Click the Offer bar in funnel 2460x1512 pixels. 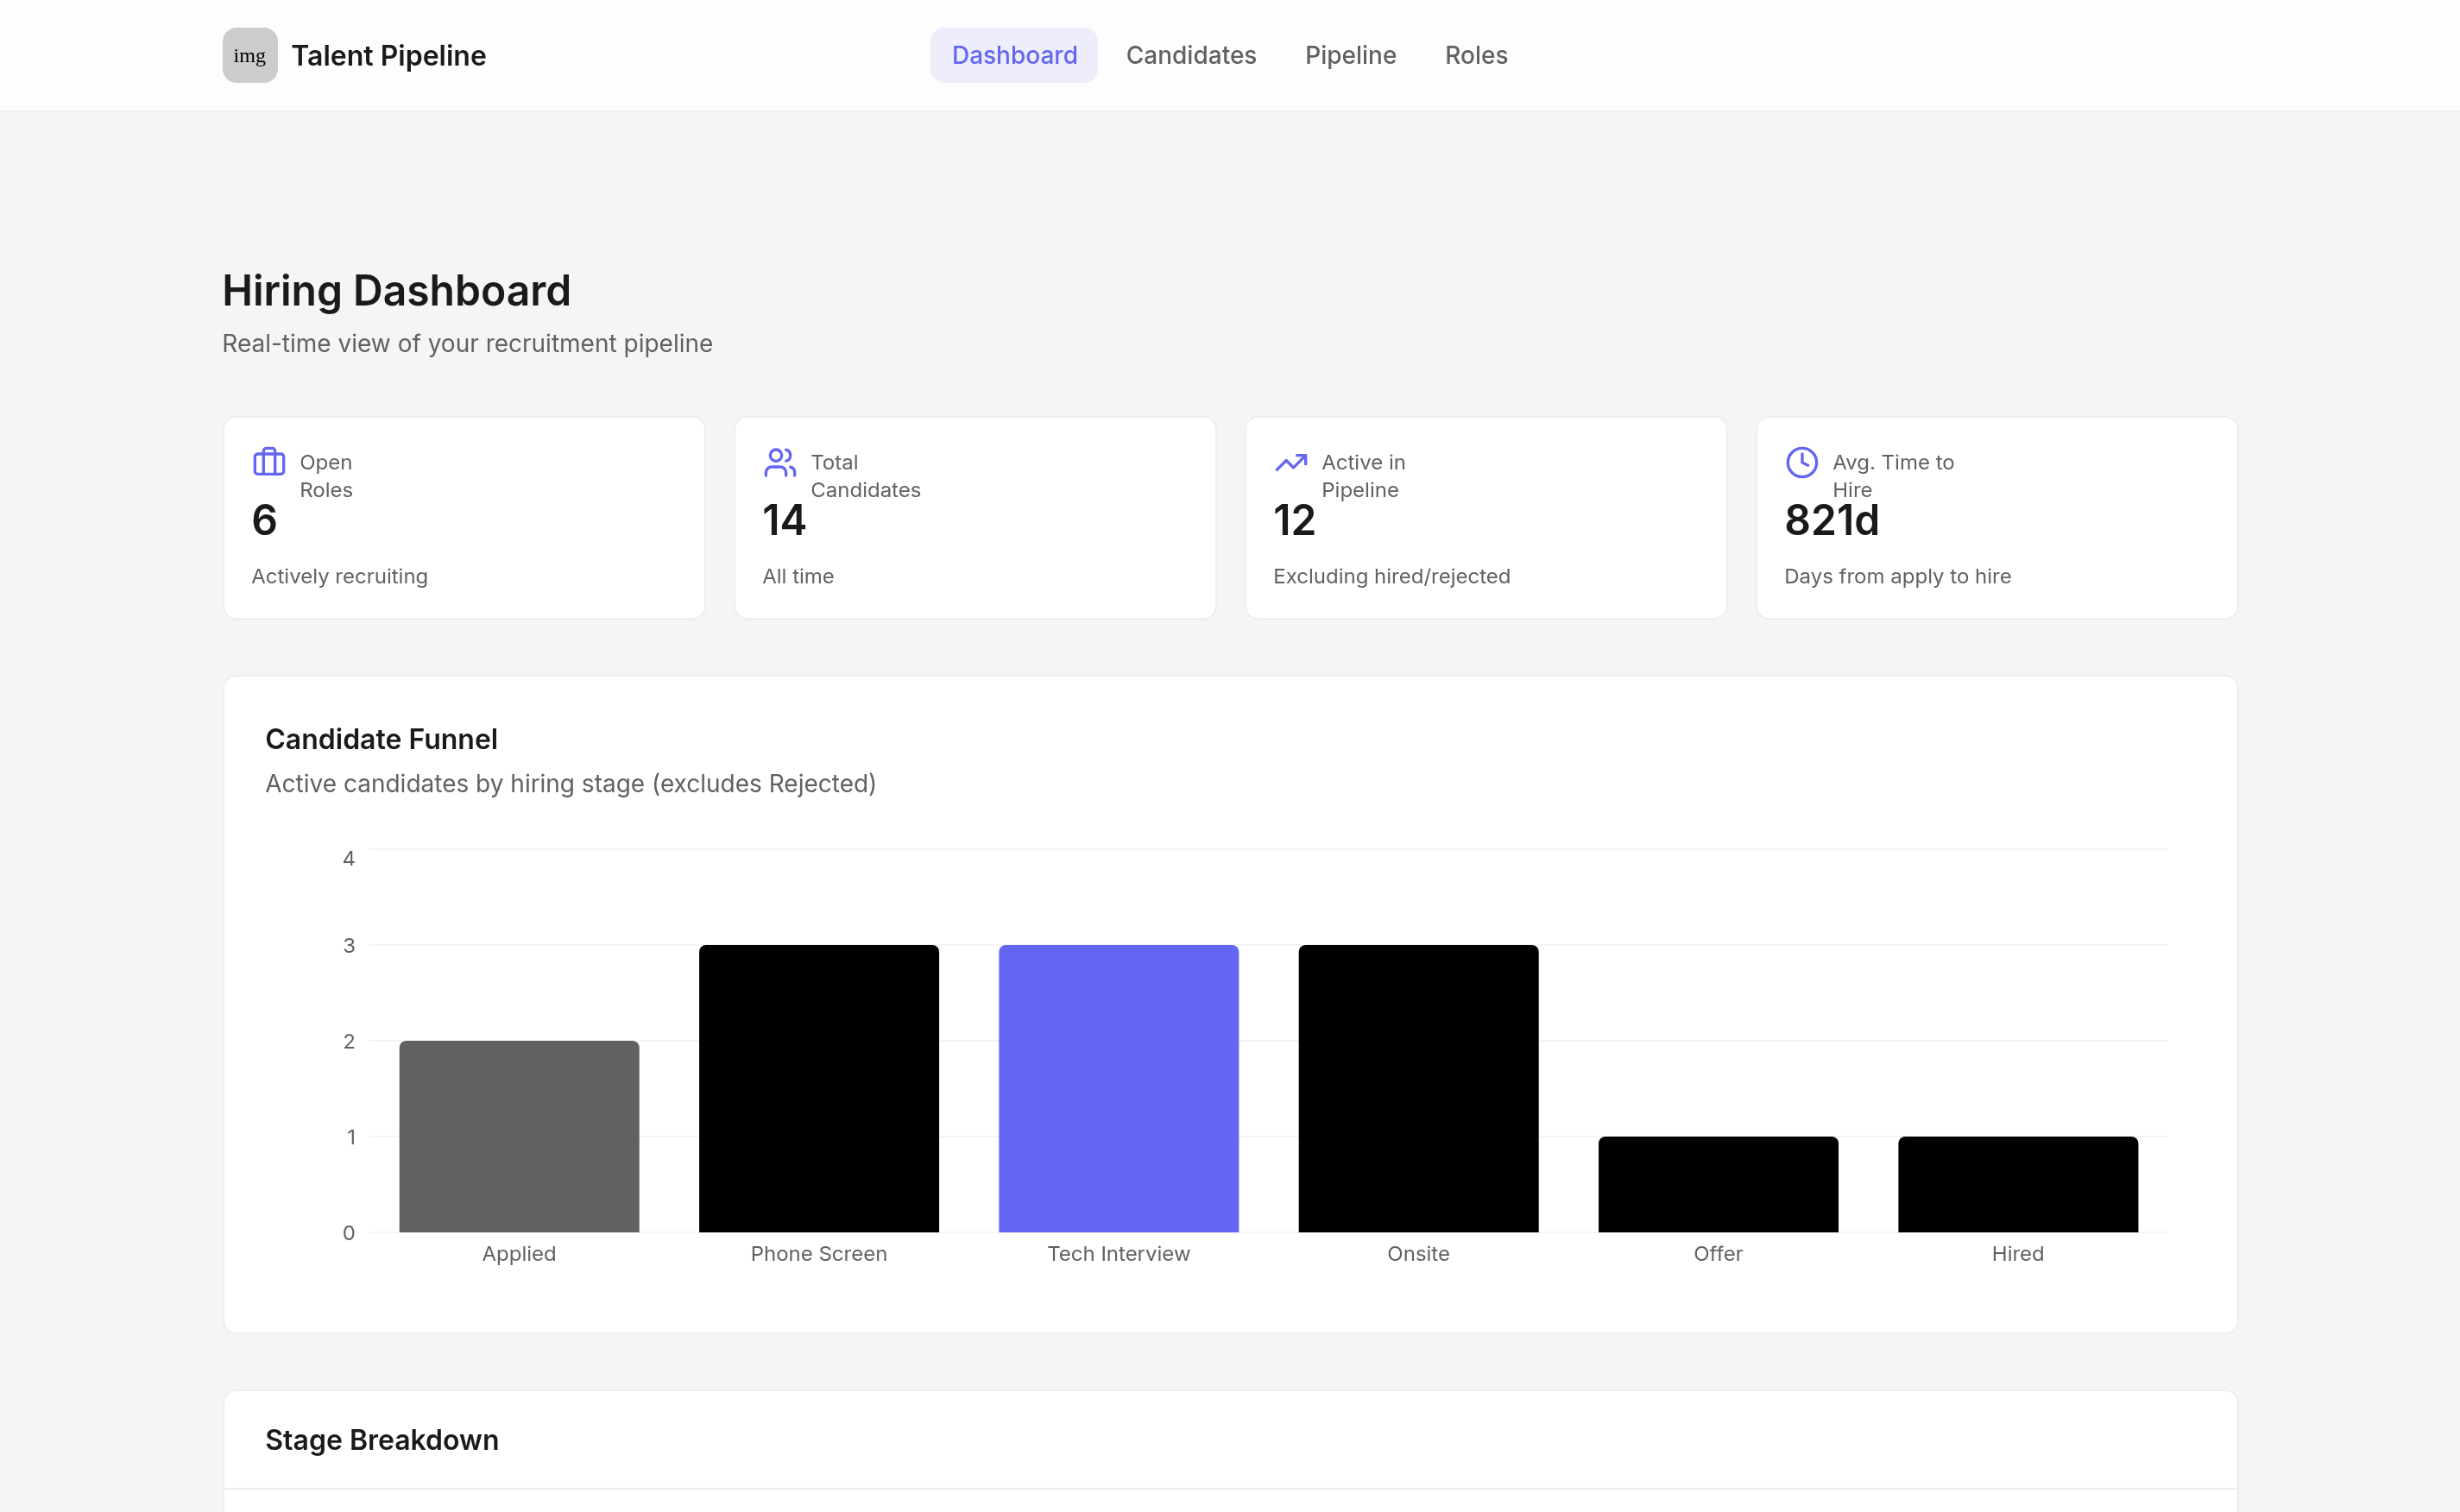[1718, 1184]
